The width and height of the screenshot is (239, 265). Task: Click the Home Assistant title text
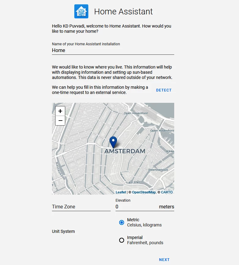(x=123, y=12)
